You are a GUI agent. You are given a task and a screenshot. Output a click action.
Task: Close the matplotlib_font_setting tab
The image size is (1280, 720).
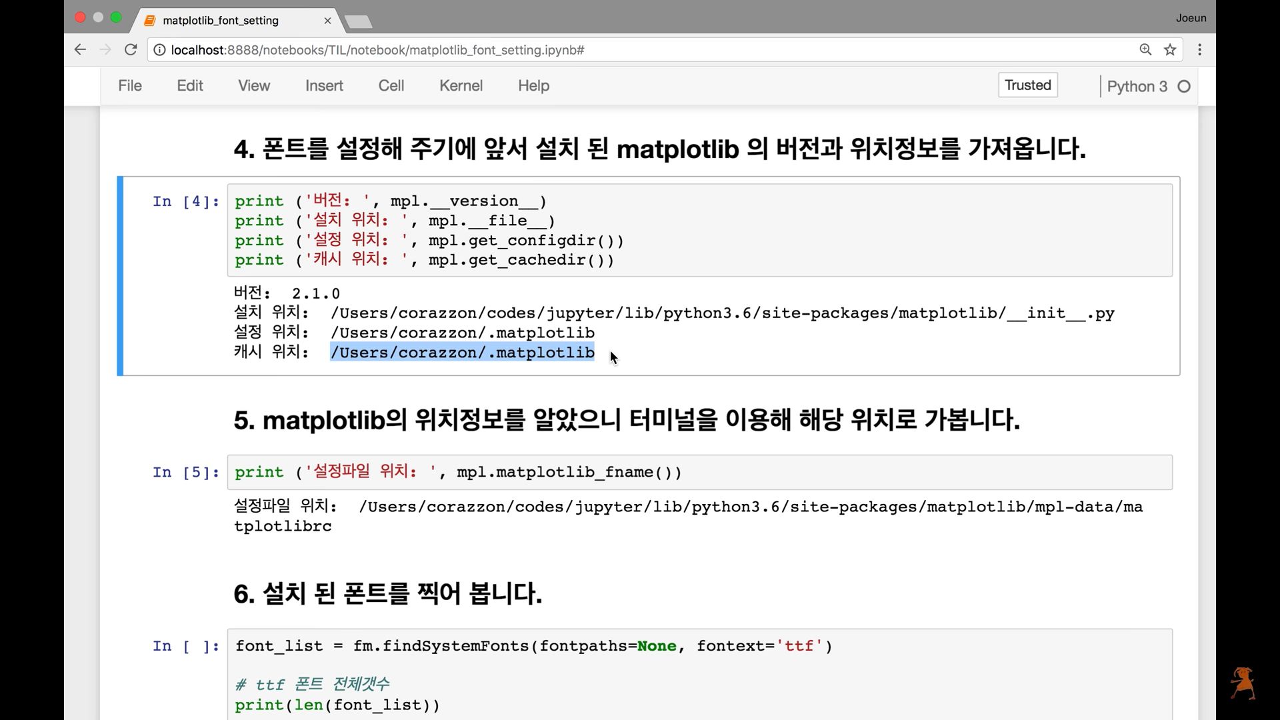tap(327, 21)
